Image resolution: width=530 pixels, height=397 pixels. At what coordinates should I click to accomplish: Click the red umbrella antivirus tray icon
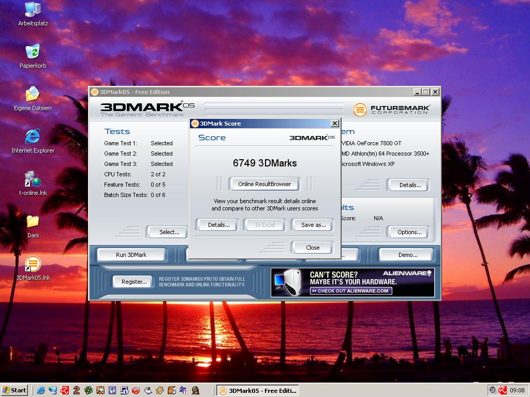pos(503,390)
